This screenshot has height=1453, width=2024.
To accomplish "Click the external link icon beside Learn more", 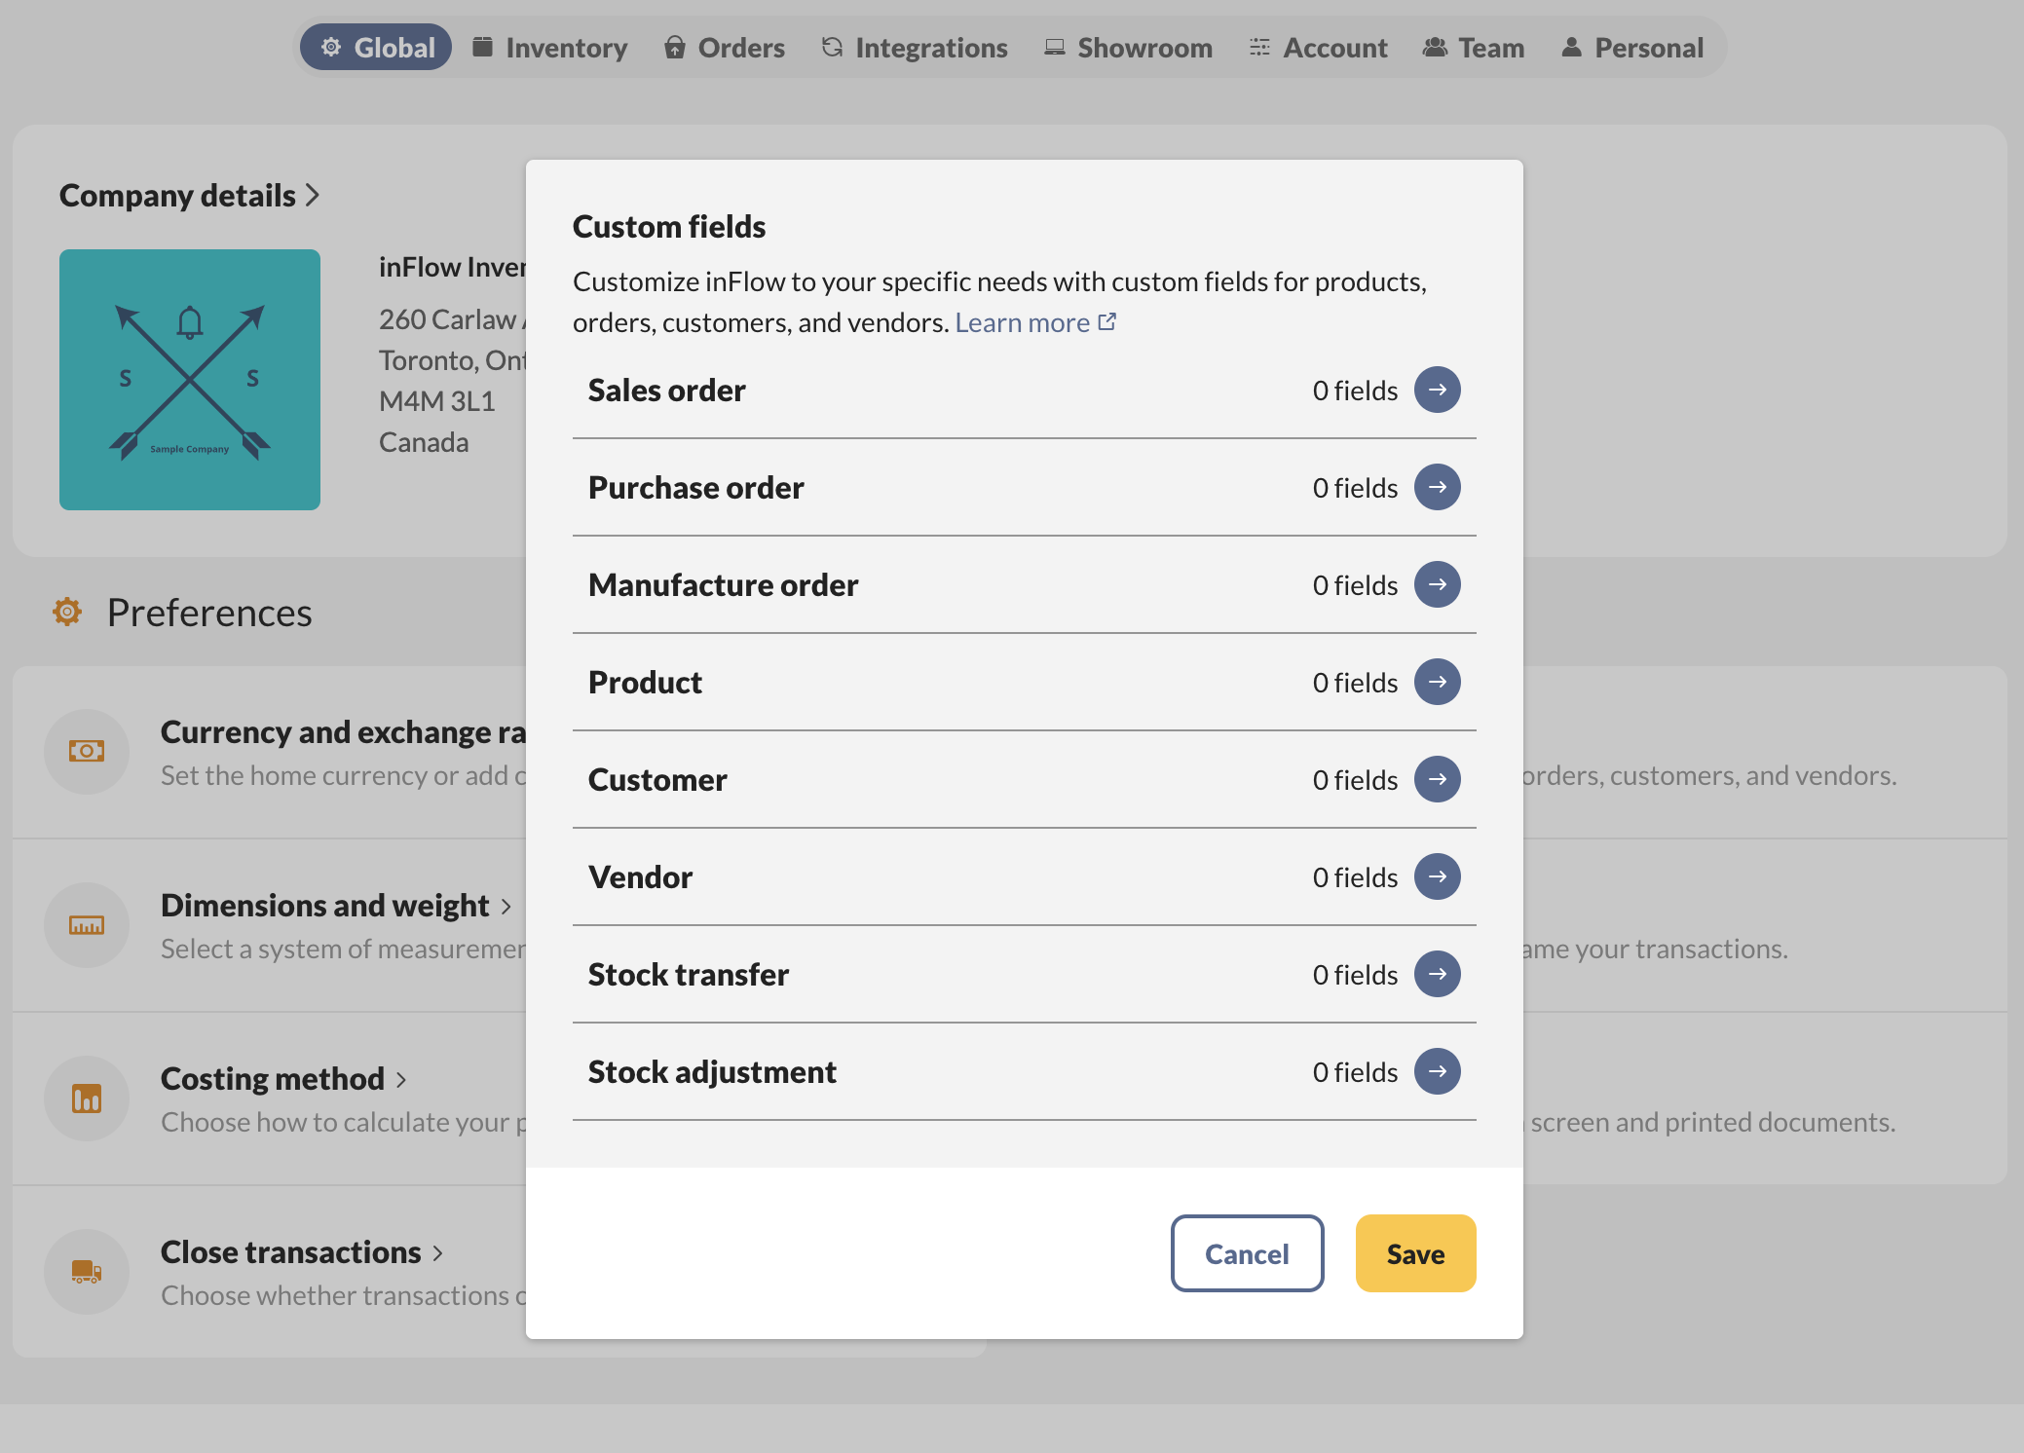I will click(x=1107, y=321).
